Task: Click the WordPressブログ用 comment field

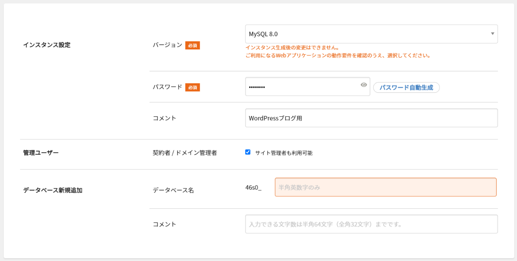Action: (x=371, y=118)
